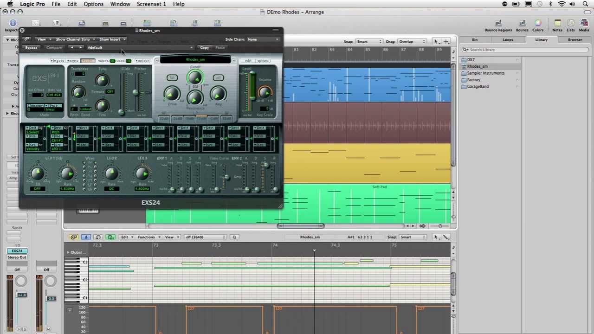Switch to the Loops tab

[508, 40]
